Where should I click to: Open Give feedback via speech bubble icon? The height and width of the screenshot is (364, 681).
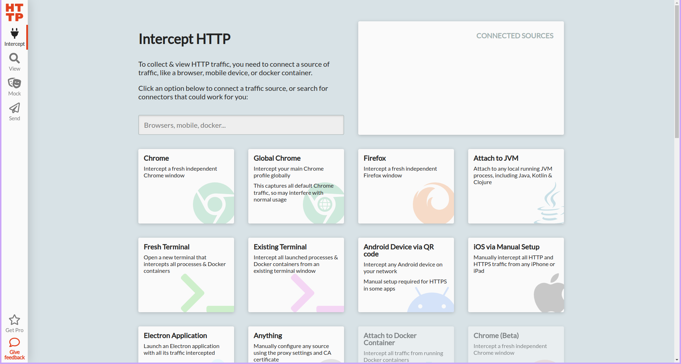pos(14,343)
